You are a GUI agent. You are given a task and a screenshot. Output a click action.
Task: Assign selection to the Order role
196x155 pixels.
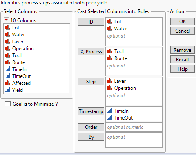91,127
